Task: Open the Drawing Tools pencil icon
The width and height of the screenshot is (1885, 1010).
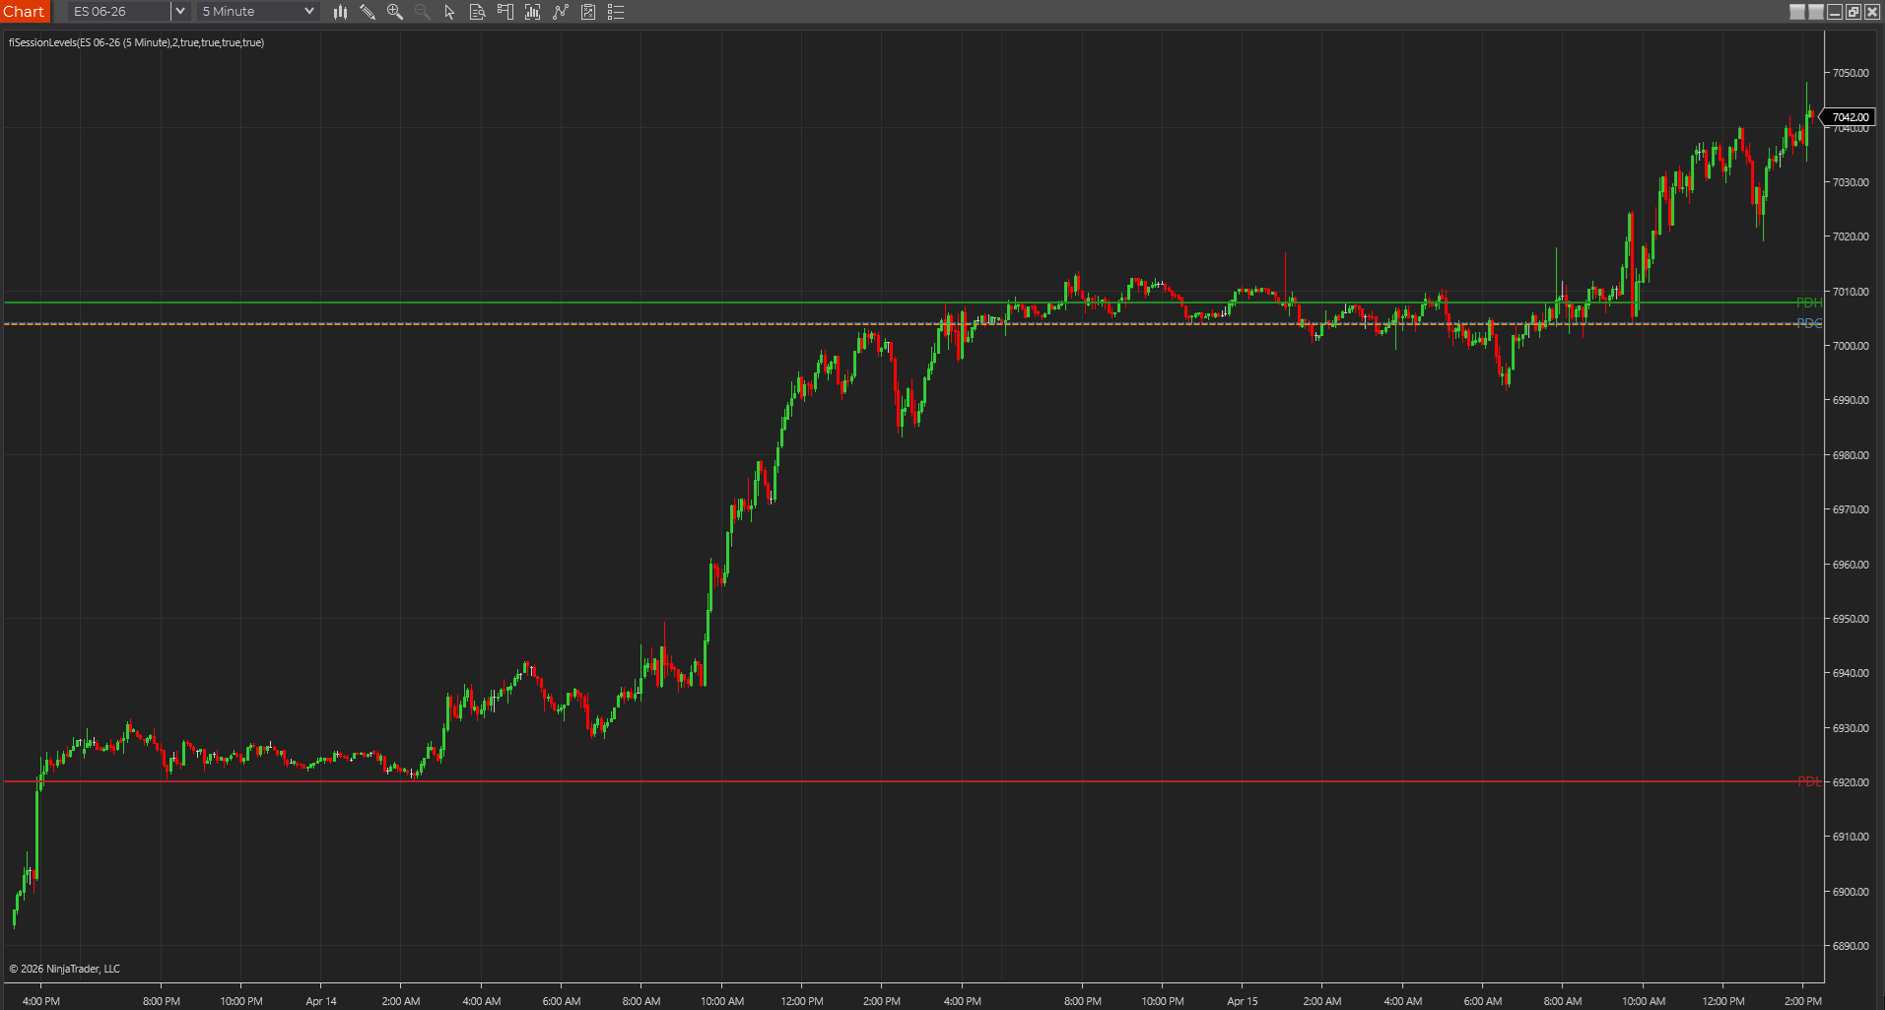Action: click(x=367, y=12)
